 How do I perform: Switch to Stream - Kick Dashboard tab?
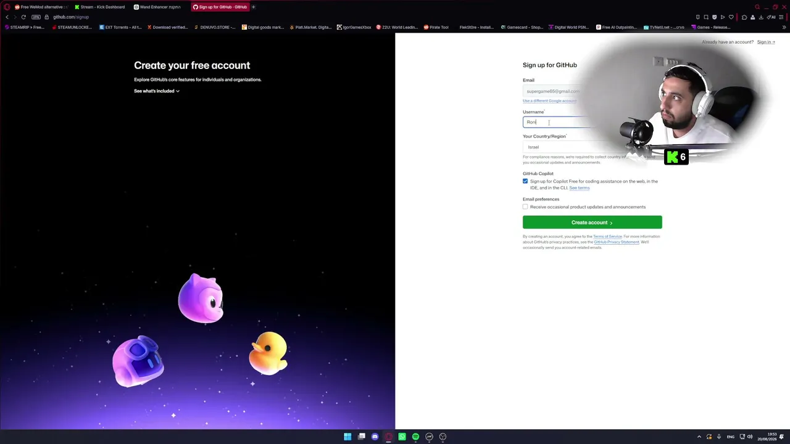click(x=100, y=7)
